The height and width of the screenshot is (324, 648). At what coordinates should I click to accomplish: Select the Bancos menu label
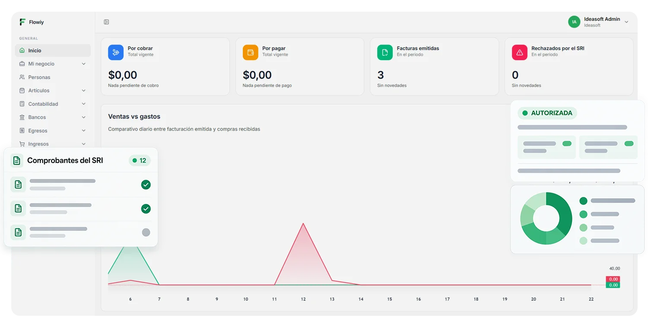tap(37, 118)
